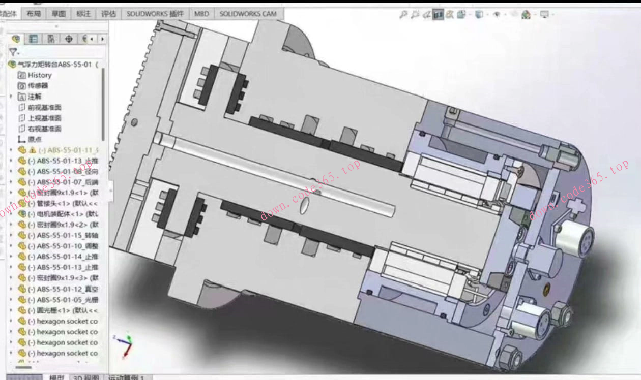Open the Apply Scene icon

click(x=526, y=15)
